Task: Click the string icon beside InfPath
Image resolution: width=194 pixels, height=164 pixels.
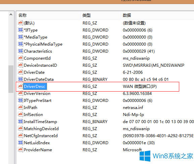Action: (x=20, y=107)
